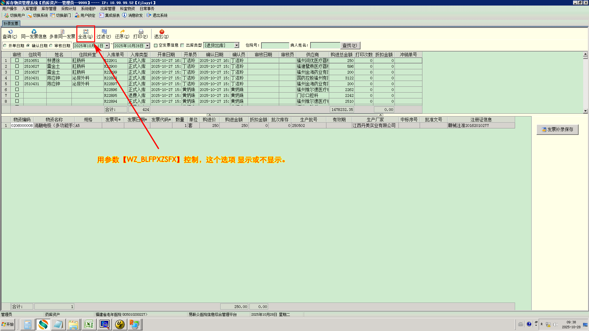
Task: Click the scroll down arrow of grid scrollbar
Action: pyautogui.click(x=585, y=111)
